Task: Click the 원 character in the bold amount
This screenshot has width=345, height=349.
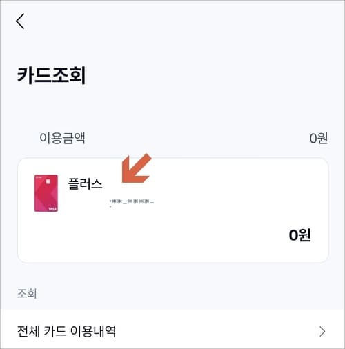Action: [x=306, y=235]
